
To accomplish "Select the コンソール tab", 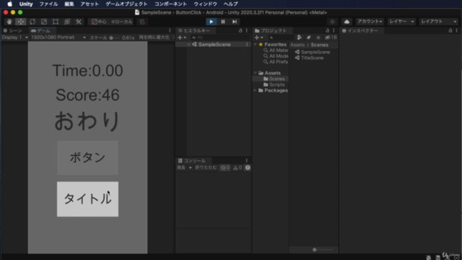I will coord(191,161).
